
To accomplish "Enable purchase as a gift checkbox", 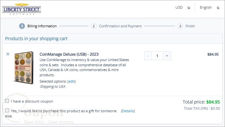I will click(7, 110).
